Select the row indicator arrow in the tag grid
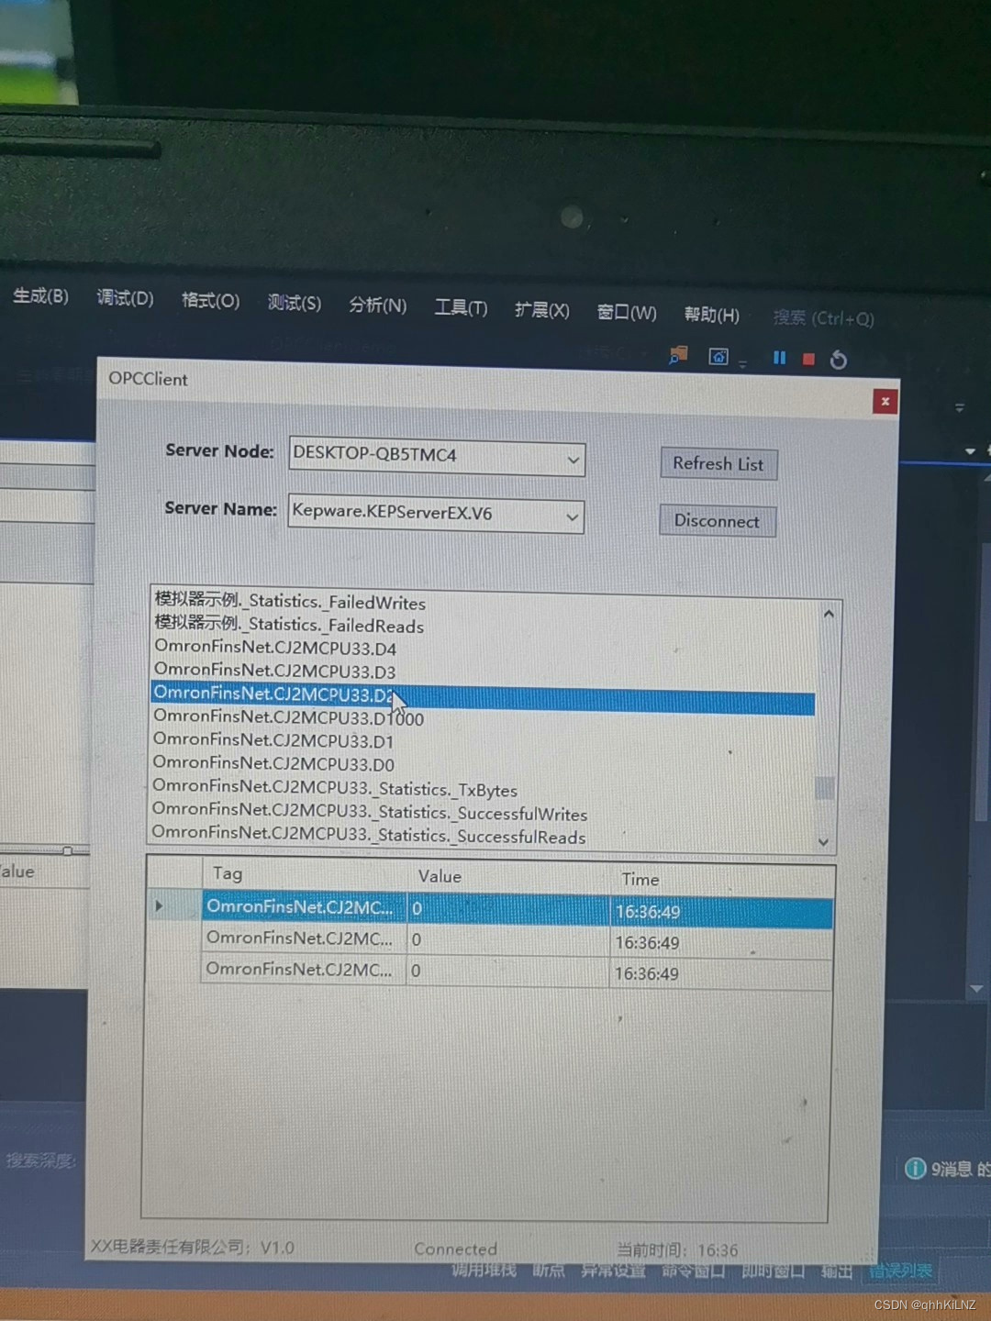The image size is (991, 1321). pos(159,906)
